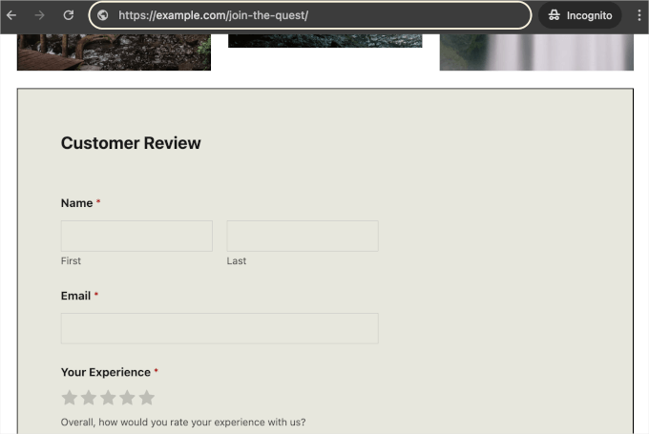Choose the third star rating
Viewport: 649px width, 434px height.
pos(108,398)
